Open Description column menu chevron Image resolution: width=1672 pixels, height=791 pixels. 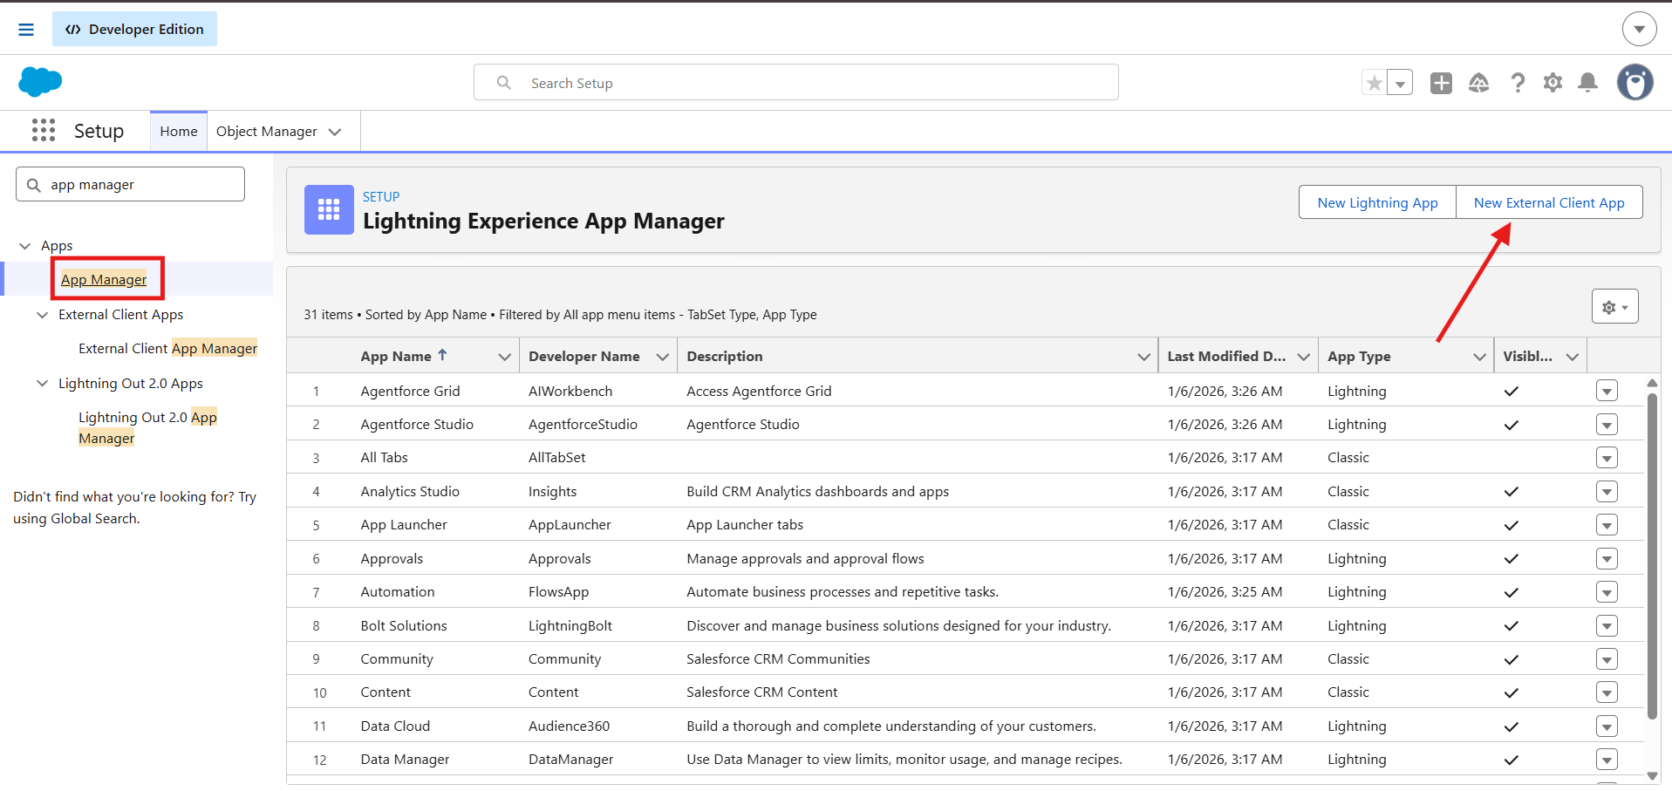click(x=1143, y=357)
